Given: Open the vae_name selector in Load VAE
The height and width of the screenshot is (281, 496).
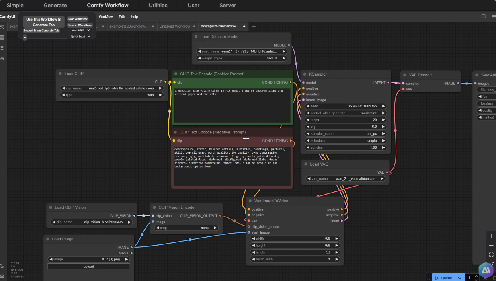Looking at the screenshot, I should pyautogui.click(x=346, y=179).
